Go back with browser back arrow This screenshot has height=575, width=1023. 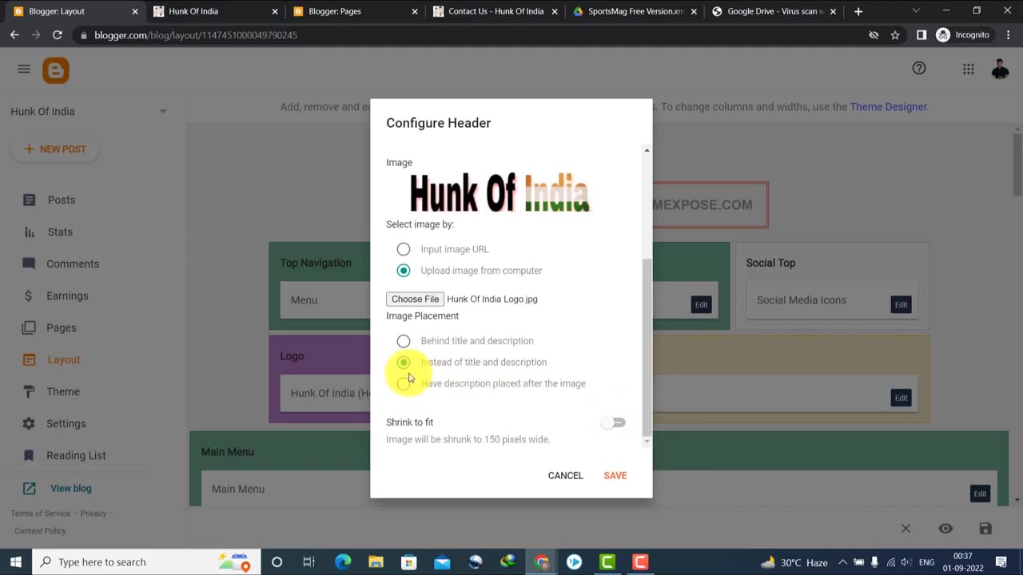[x=14, y=35]
